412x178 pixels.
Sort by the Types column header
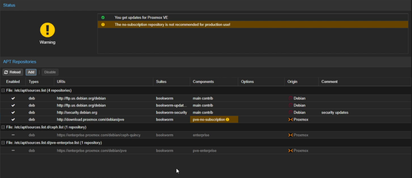(x=40, y=82)
